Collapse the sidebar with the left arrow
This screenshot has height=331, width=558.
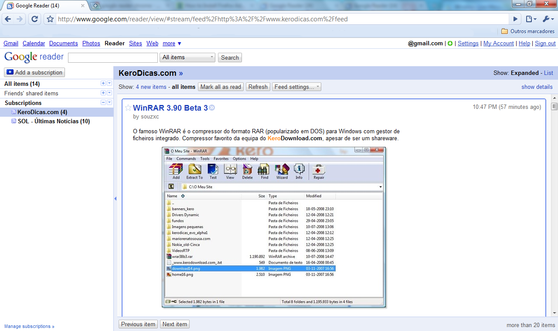pos(116,199)
